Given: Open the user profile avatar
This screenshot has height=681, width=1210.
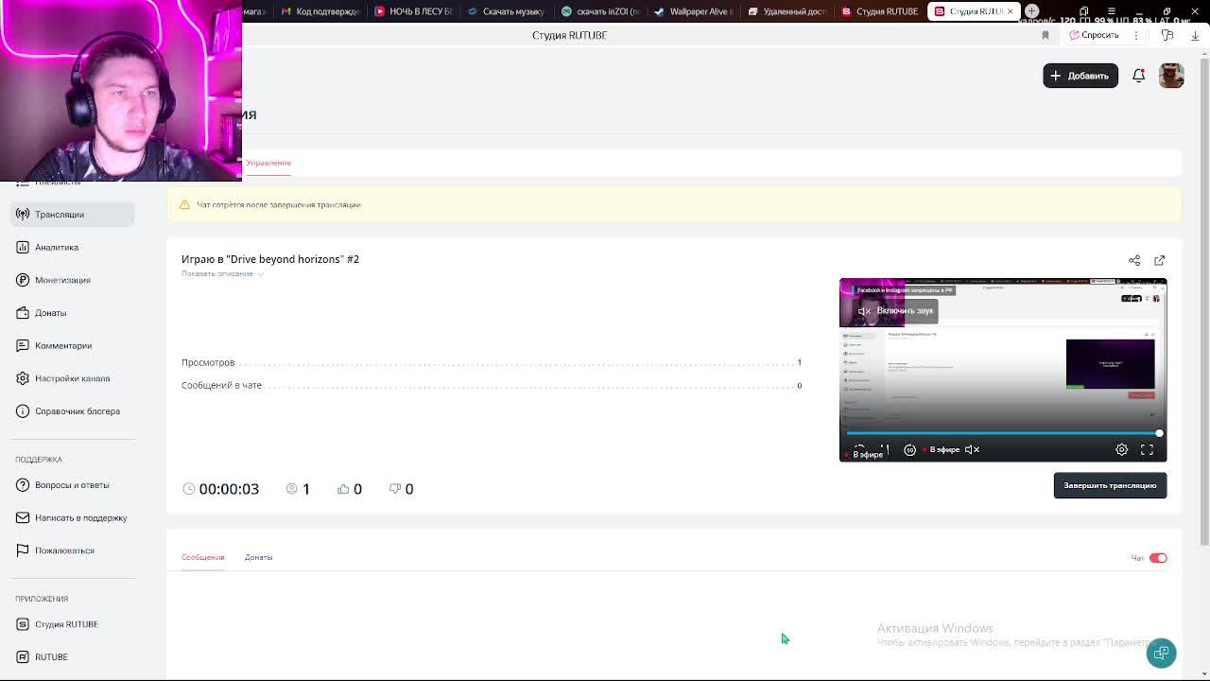Looking at the screenshot, I should pos(1171,76).
